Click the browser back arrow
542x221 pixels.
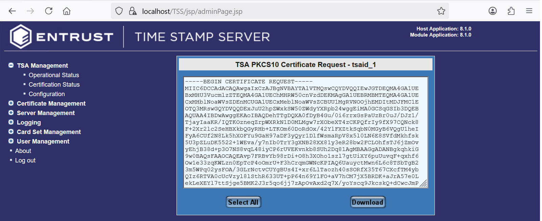[x=13, y=11]
